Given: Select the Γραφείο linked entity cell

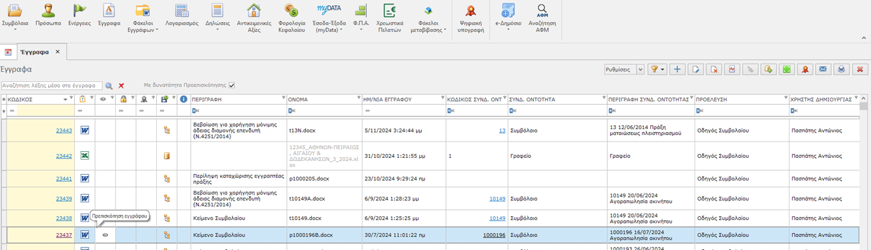Looking at the screenshot, I should coord(557,156).
